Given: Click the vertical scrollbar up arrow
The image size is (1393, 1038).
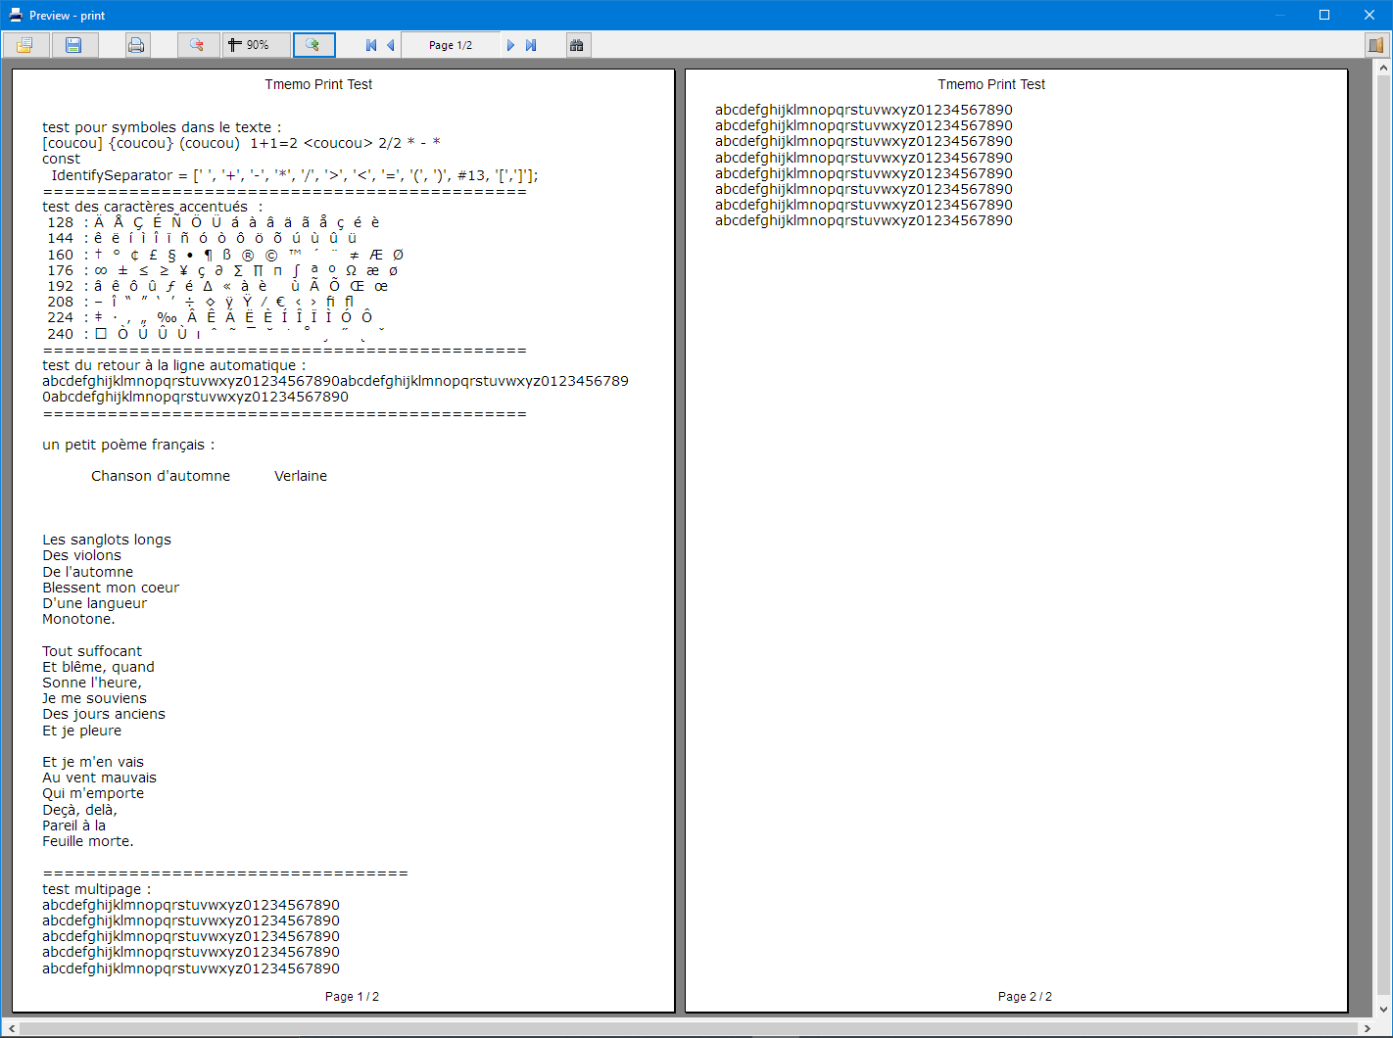Looking at the screenshot, I should tap(1384, 68).
